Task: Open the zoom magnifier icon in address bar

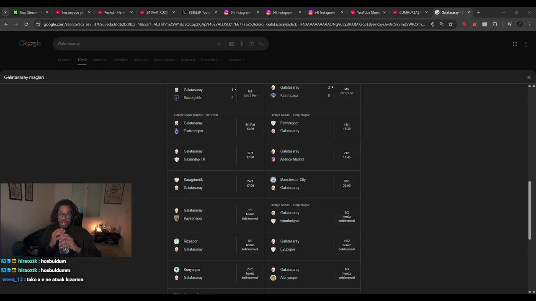Action: click(441, 24)
